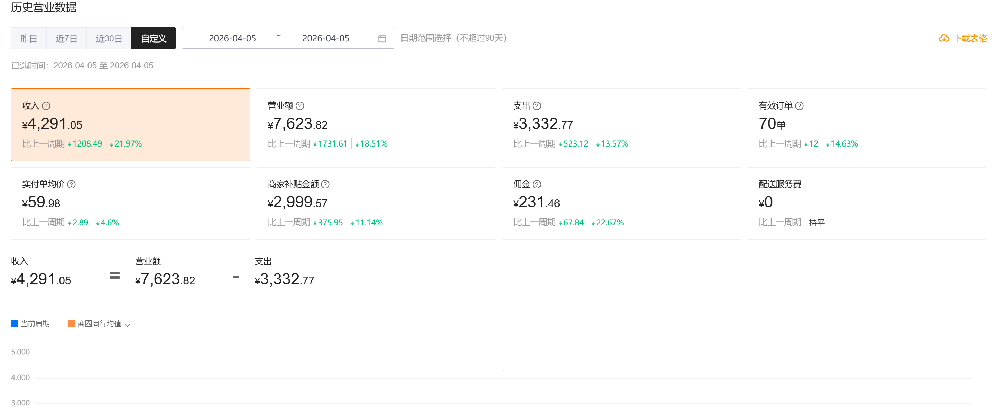Select the 商家补贴金额 ¥2,999.57 card

[x=376, y=203]
